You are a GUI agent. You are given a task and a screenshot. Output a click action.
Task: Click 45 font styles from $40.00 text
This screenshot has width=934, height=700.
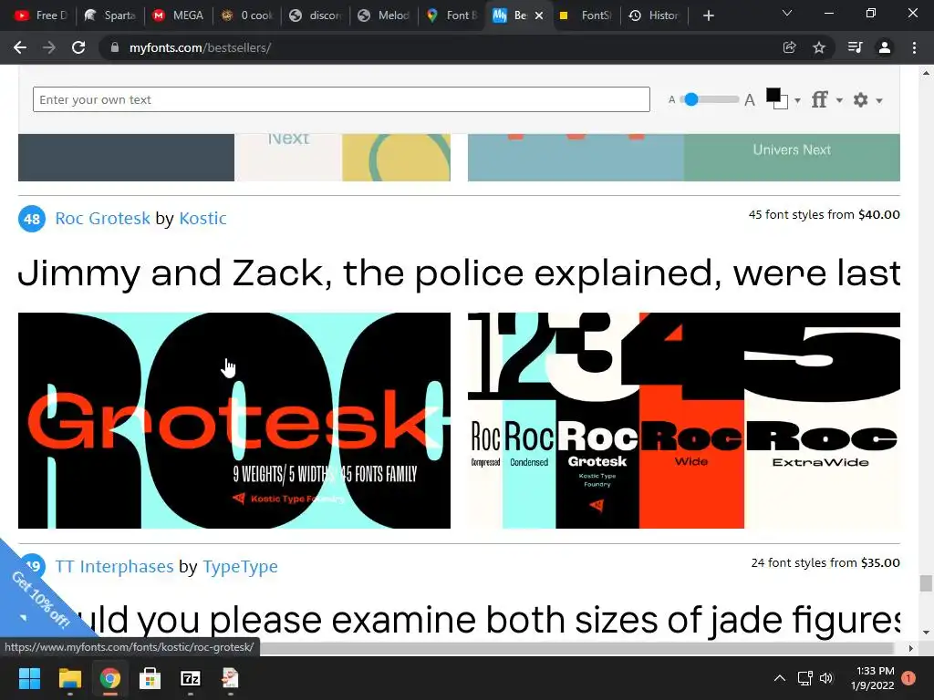[x=824, y=214]
